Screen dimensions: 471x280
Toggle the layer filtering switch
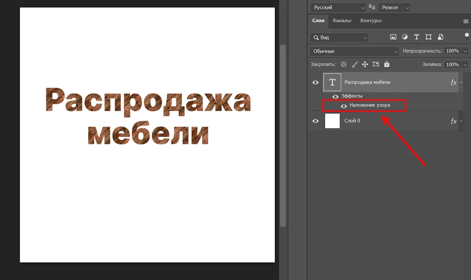point(467,36)
